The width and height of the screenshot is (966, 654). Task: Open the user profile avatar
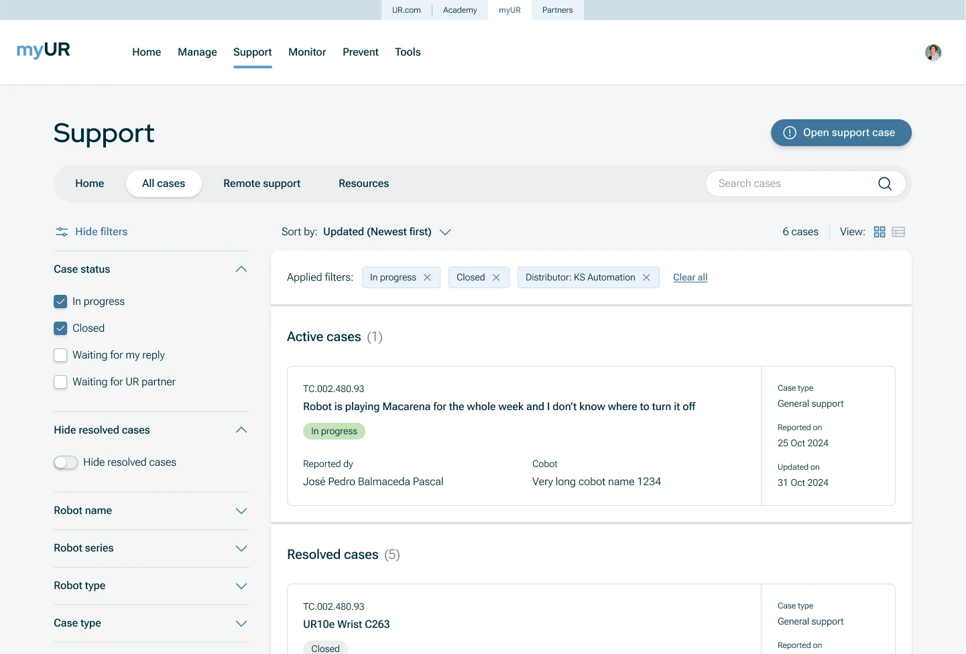coord(932,52)
